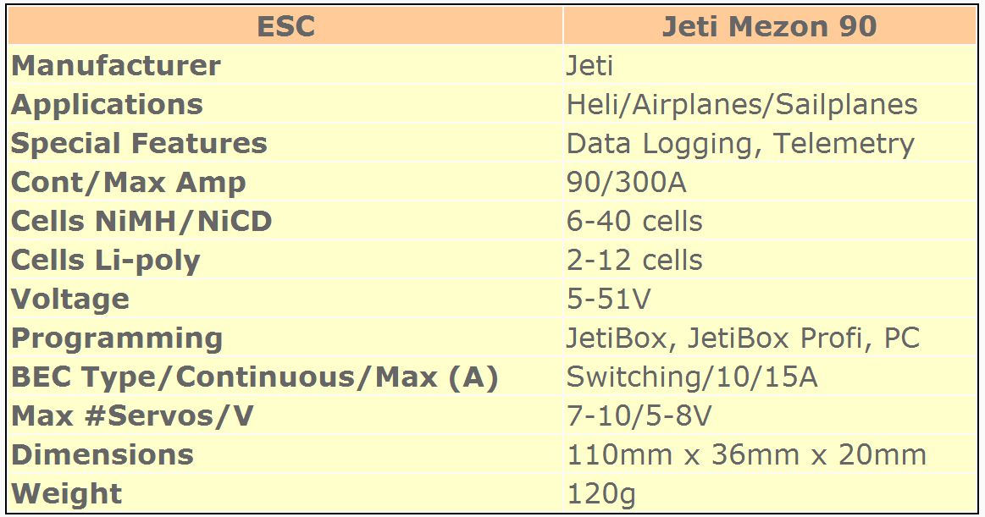Click the Cells NiMH/NiCD label
The image size is (985, 517).
click(141, 222)
